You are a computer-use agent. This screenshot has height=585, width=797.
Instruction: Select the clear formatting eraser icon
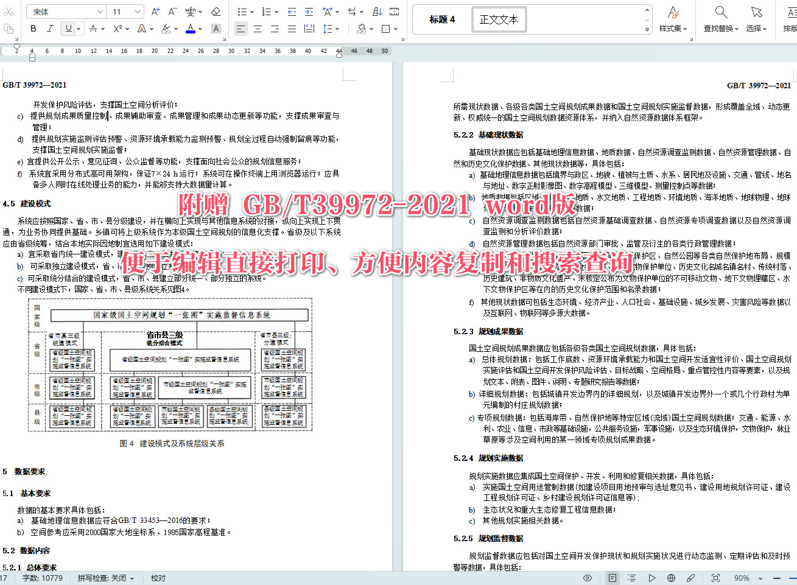tap(215, 11)
